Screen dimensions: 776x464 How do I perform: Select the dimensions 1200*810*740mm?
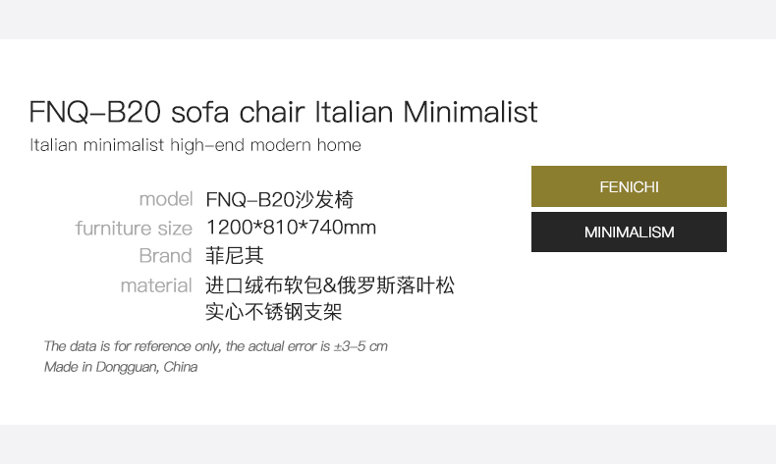click(291, 229)
